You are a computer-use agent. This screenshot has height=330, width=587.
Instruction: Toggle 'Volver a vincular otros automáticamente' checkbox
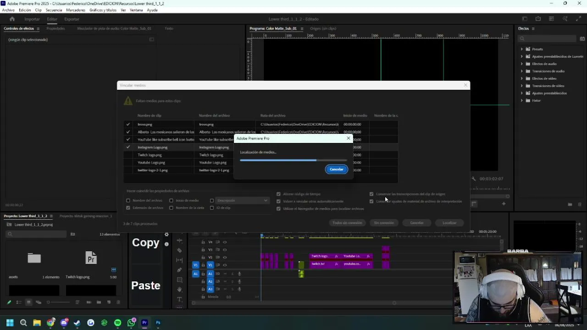pyautogui.click(x=278, y=201)
